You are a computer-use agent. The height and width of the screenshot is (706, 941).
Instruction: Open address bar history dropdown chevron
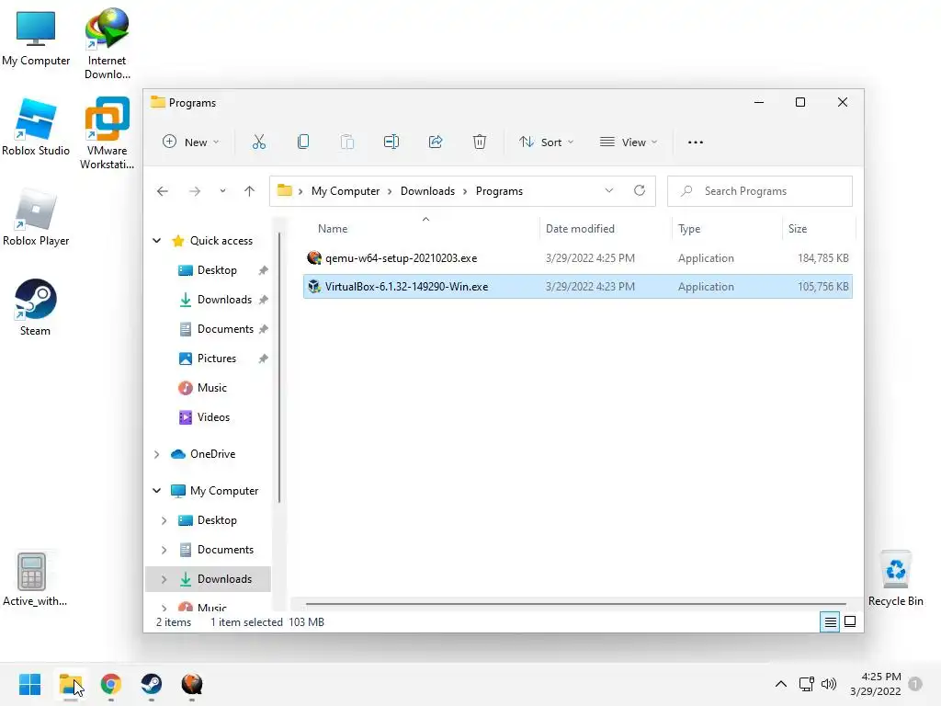pyautogui.click(x=609, y=191)
